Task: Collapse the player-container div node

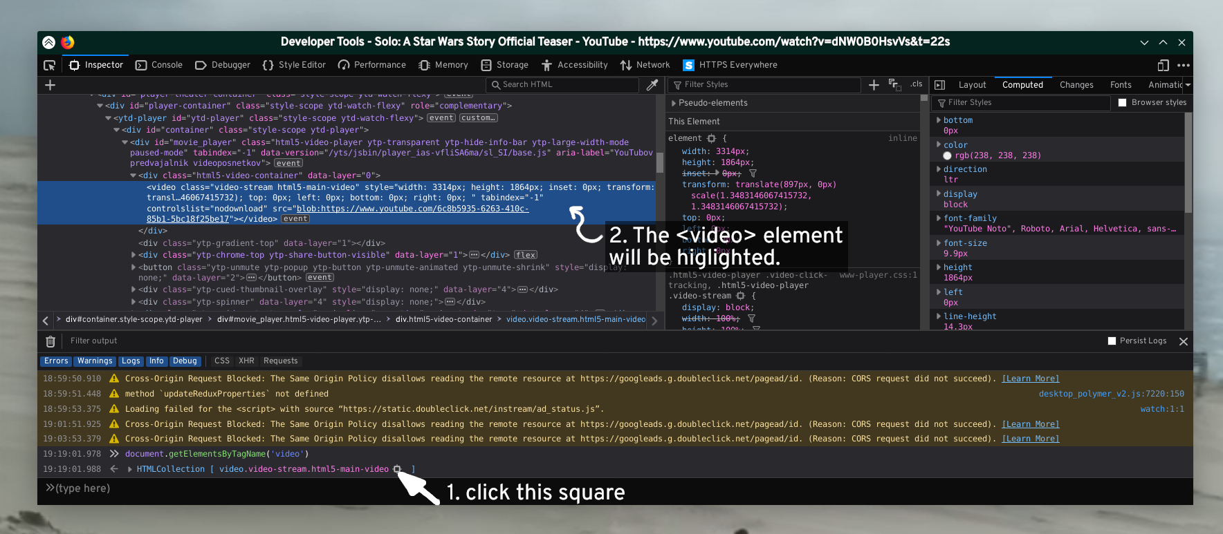Action: coord(100,106)
